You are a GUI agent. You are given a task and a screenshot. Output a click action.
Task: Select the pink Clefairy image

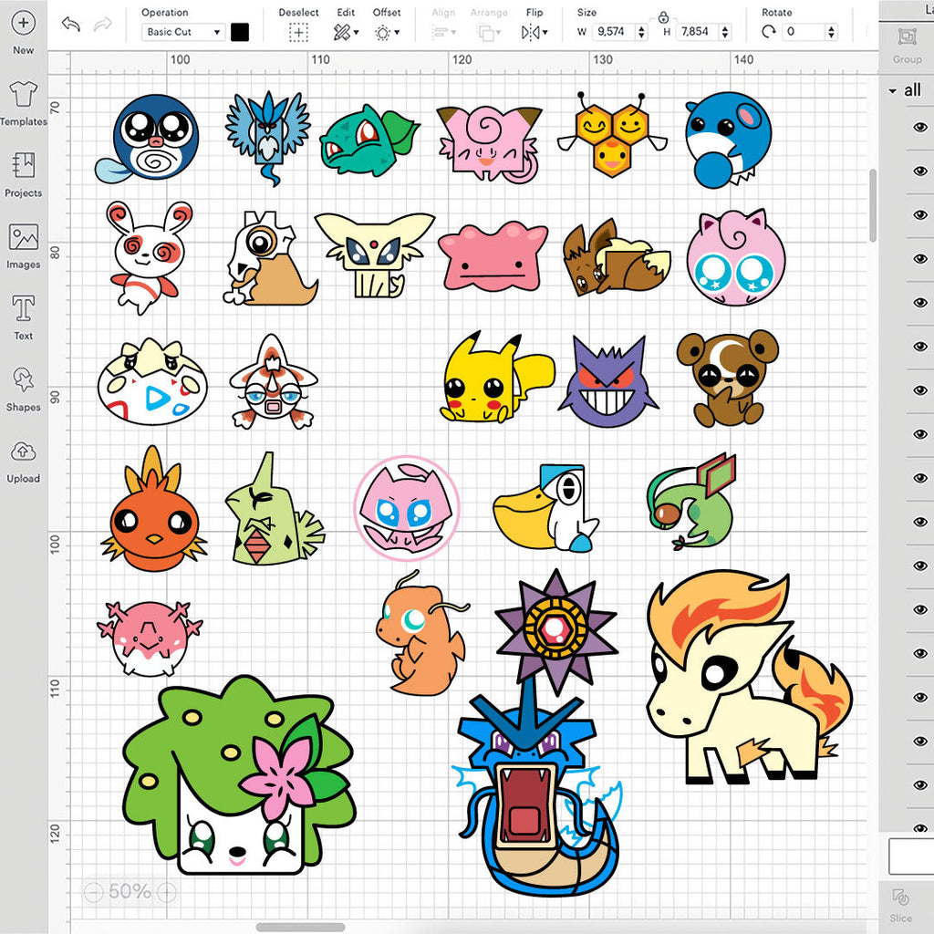click(x=490, y=145)
